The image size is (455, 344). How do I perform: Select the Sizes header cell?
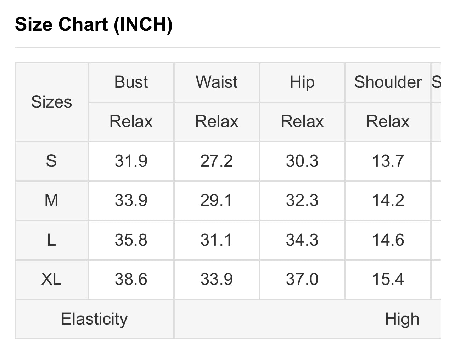(x=51, y=102)
